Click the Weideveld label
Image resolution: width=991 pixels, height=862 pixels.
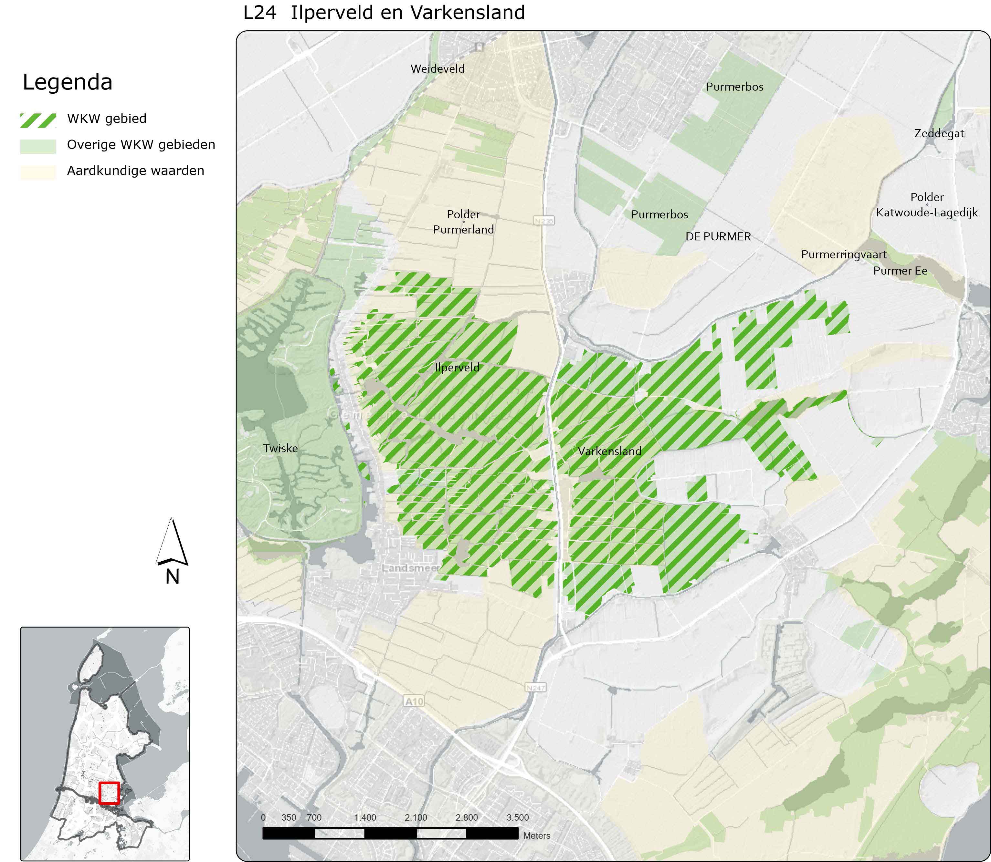[x=437, y=69]
